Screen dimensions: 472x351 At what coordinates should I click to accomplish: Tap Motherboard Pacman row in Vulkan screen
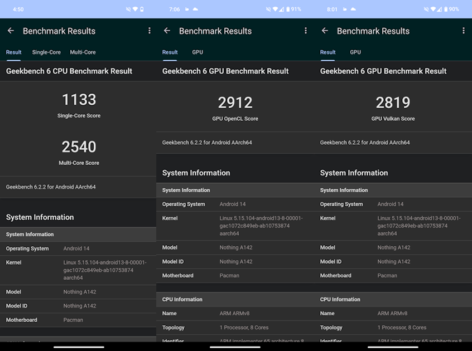(393, 276)
